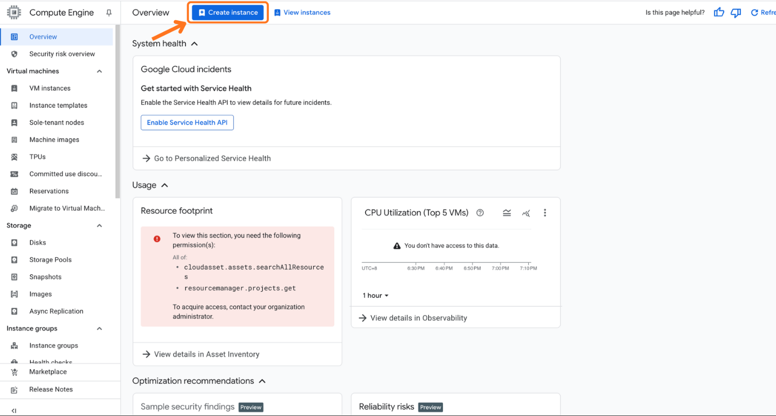Pin Compute Engine using the pin icon
The image size is (776, 416).
(x=109, y=13)
